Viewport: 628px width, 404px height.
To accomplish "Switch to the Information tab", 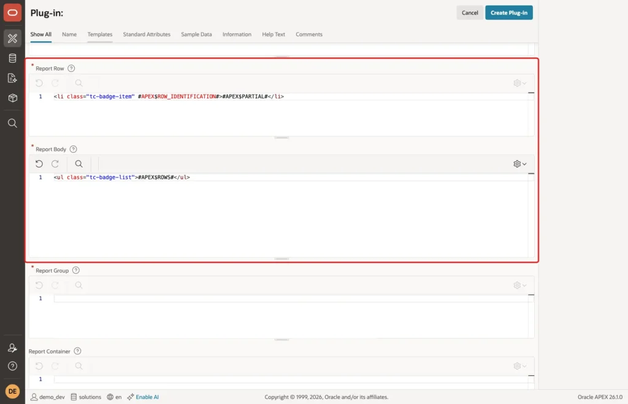I will (x=237, y=34).
